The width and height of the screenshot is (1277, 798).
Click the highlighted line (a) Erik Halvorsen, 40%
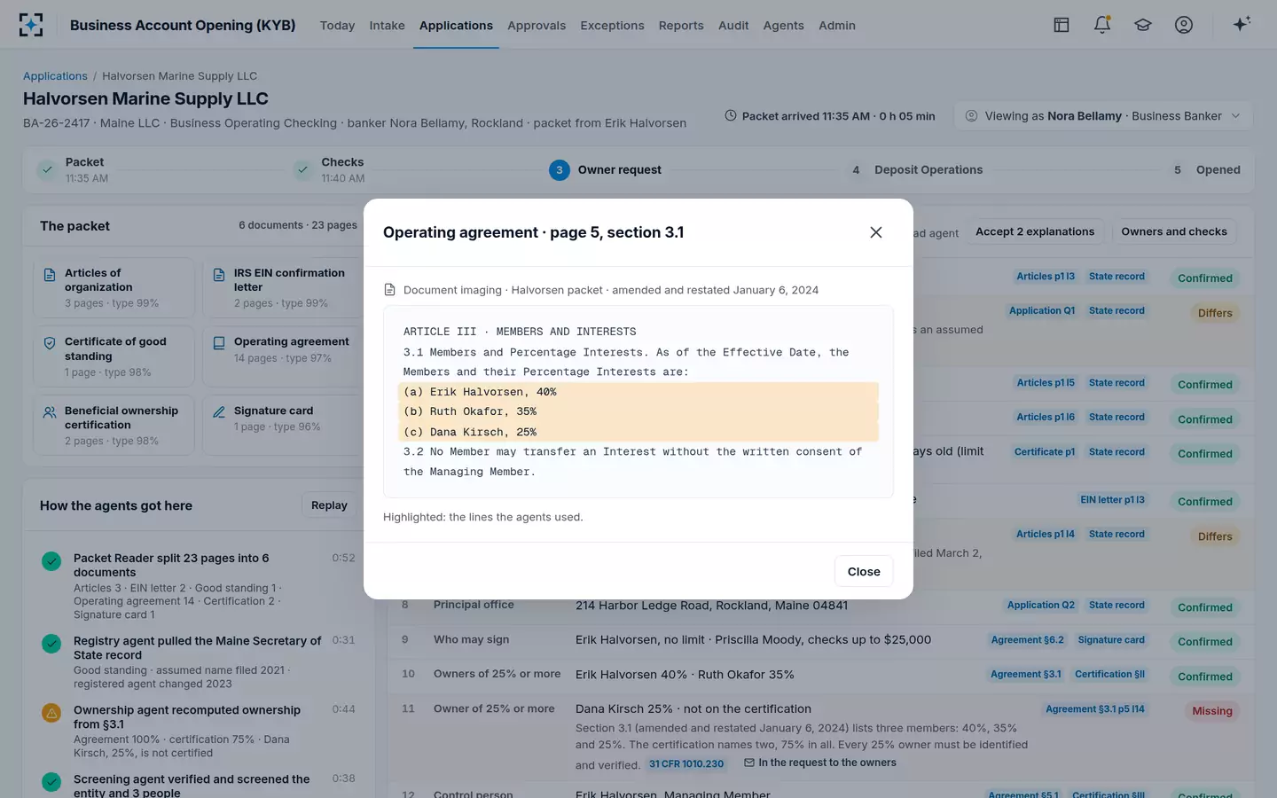pos(638,392)
